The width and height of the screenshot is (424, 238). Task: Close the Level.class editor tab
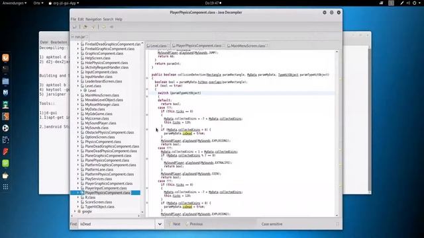coord(169,46)
